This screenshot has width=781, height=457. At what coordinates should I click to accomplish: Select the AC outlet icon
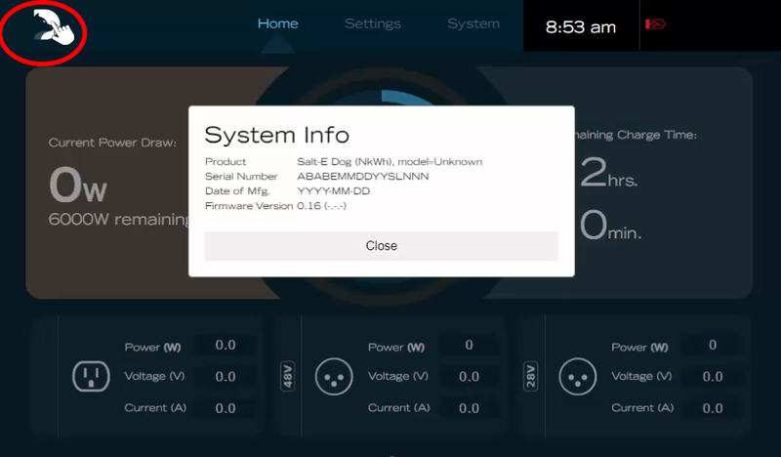click(90, 376)
